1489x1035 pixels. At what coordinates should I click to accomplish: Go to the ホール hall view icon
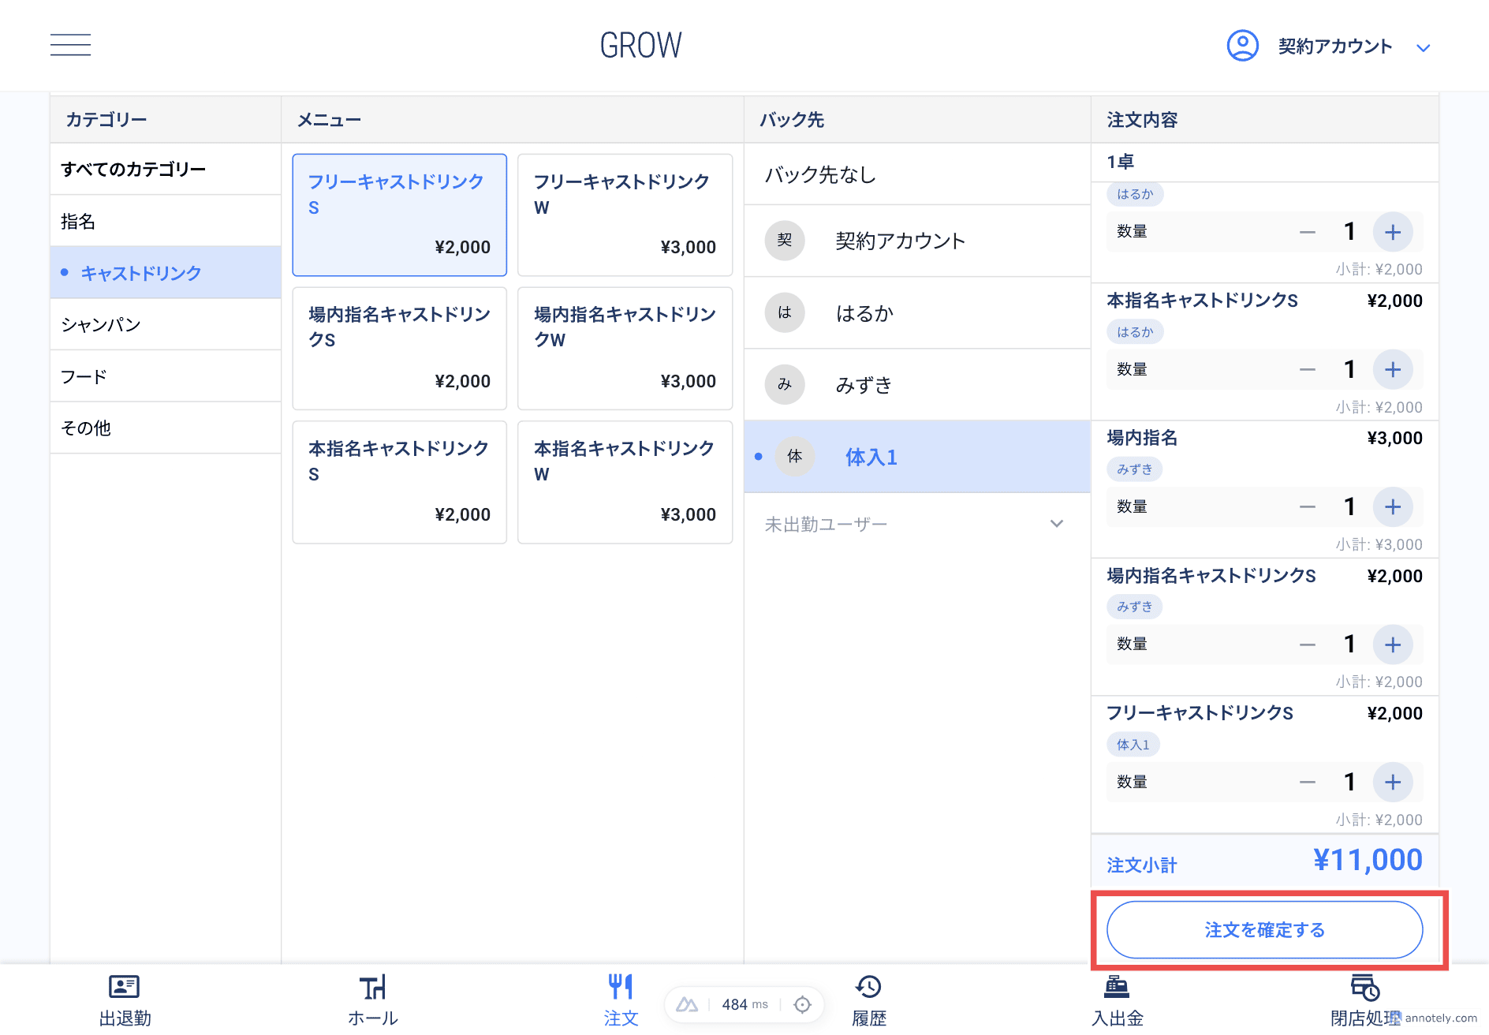click(372, 987)
